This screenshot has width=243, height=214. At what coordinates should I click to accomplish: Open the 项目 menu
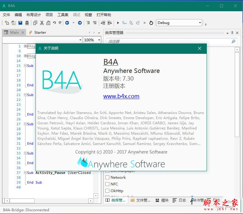tap(49, 15)
